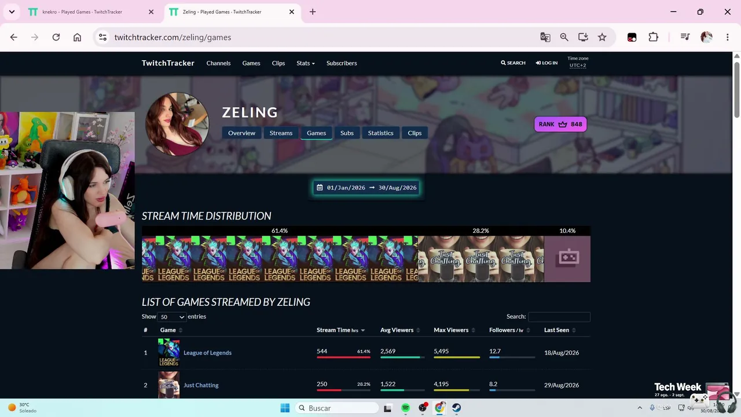Image resolution: width=741 pixels, height=417 pixels.
Task: Open Clips in the top navigation bar
Action: (x=278, y=63)
